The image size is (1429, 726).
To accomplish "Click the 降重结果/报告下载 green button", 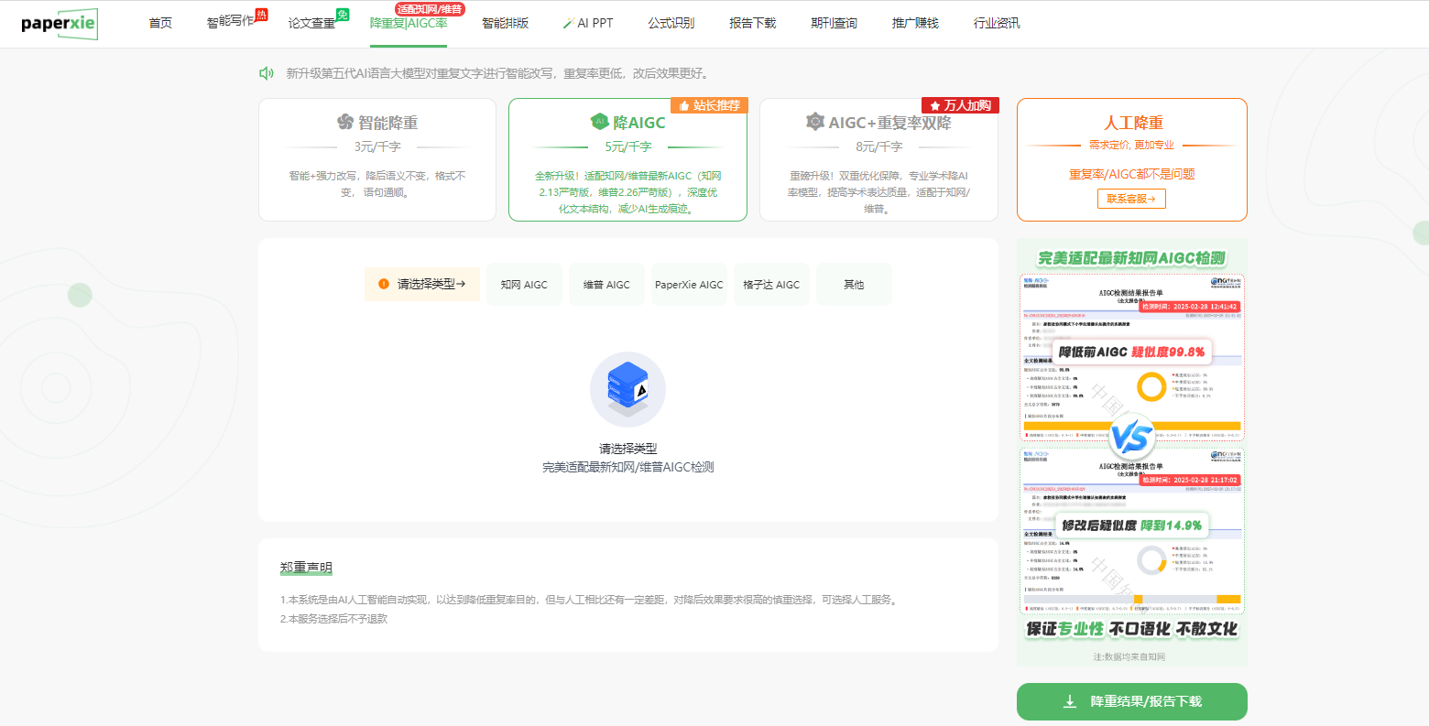I will (1131, 701).
